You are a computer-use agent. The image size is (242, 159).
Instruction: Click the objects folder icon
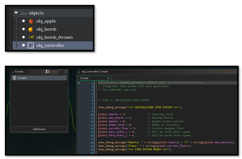pyautogui.click(x=23, y=13)
